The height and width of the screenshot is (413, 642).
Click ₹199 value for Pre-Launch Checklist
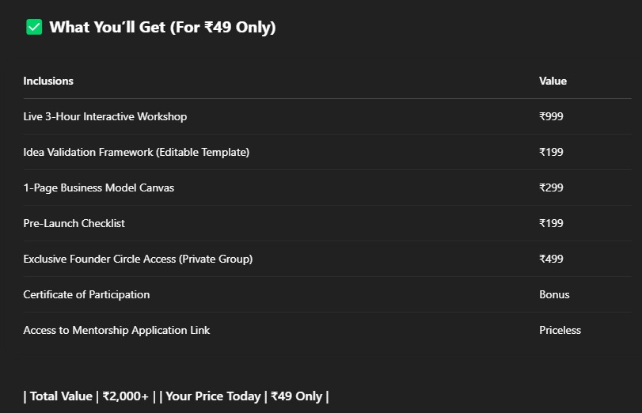pos(551,223)
